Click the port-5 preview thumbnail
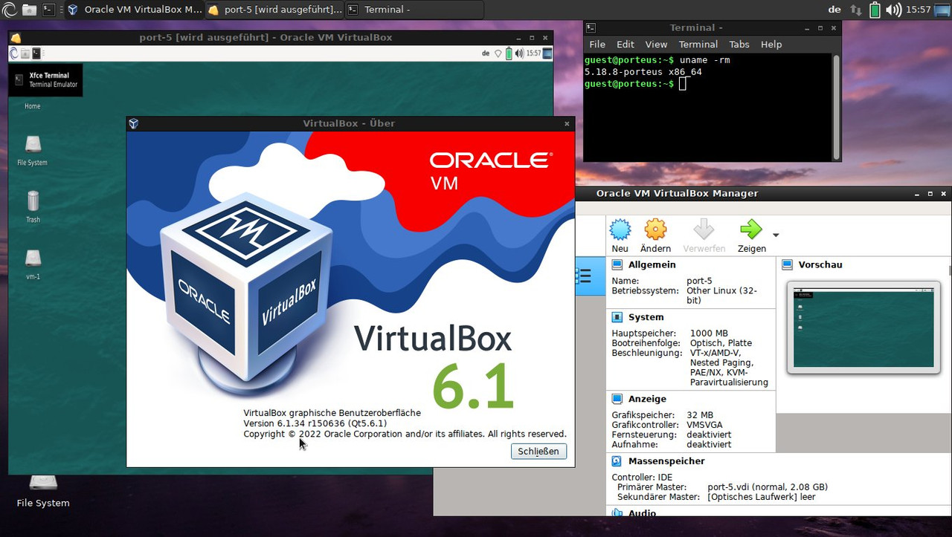The height and width of the screenshot is (537, 952). click(x=863, y=328)
